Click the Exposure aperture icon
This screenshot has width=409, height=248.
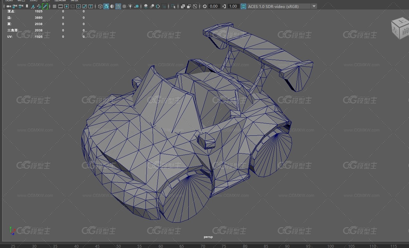205,6
